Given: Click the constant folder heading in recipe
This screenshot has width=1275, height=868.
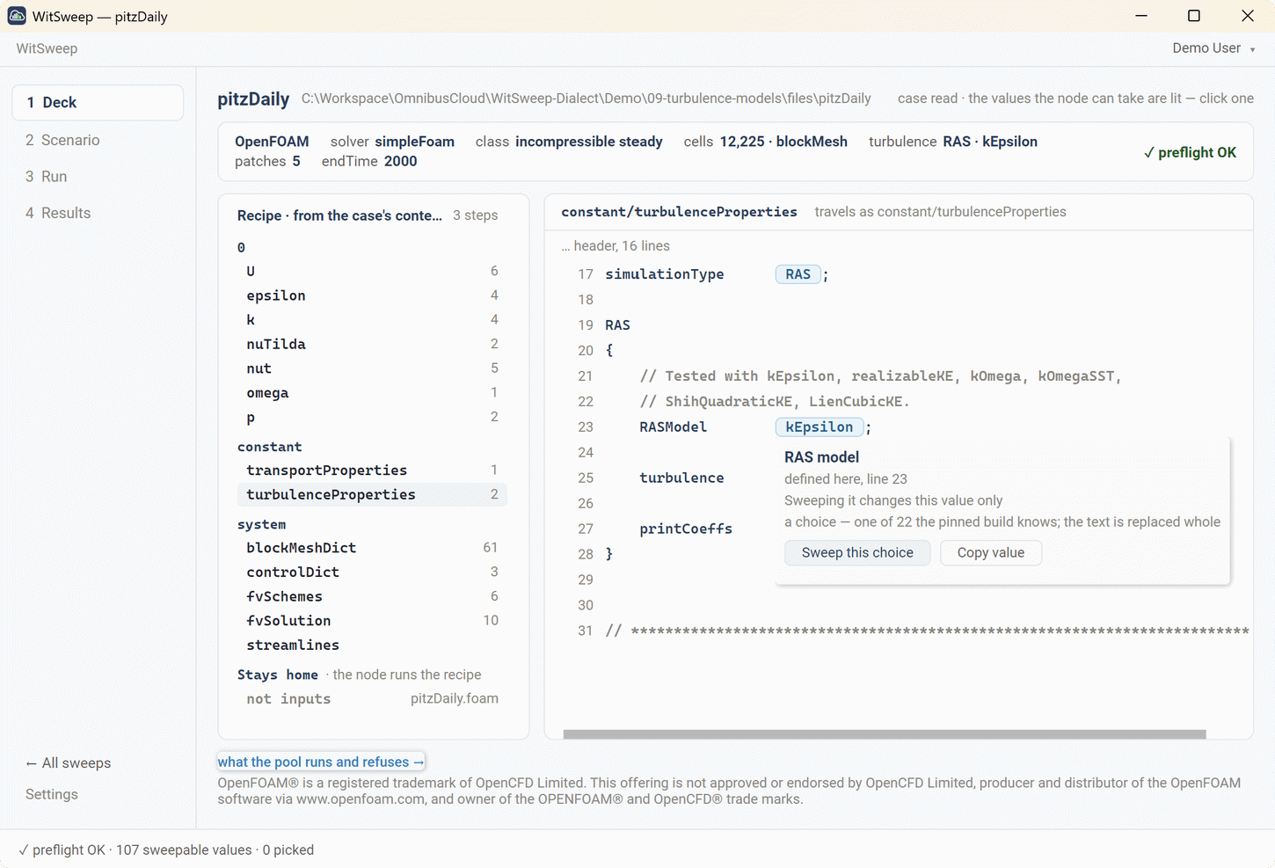Looking at the screenshot, I should [269, 447].
